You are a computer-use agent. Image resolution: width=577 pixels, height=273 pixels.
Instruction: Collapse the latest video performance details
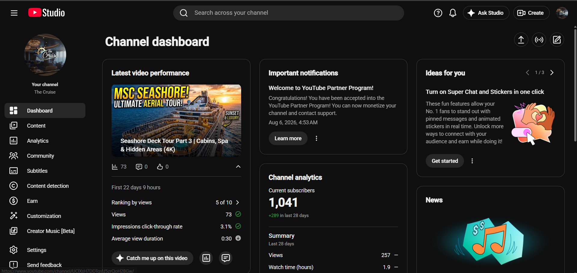(x=238, y=167)
